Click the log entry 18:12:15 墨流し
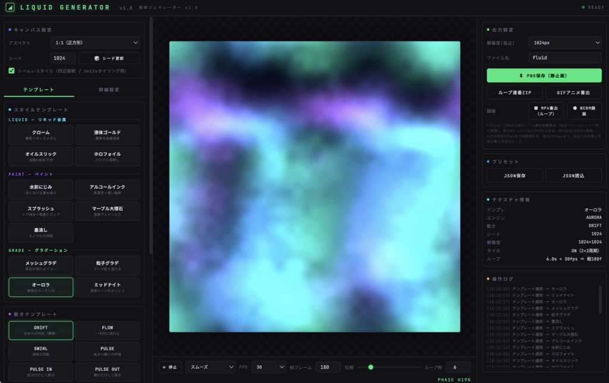Image resolution: width=609 pixels, height=383 pixels. [x=525, y=321]
